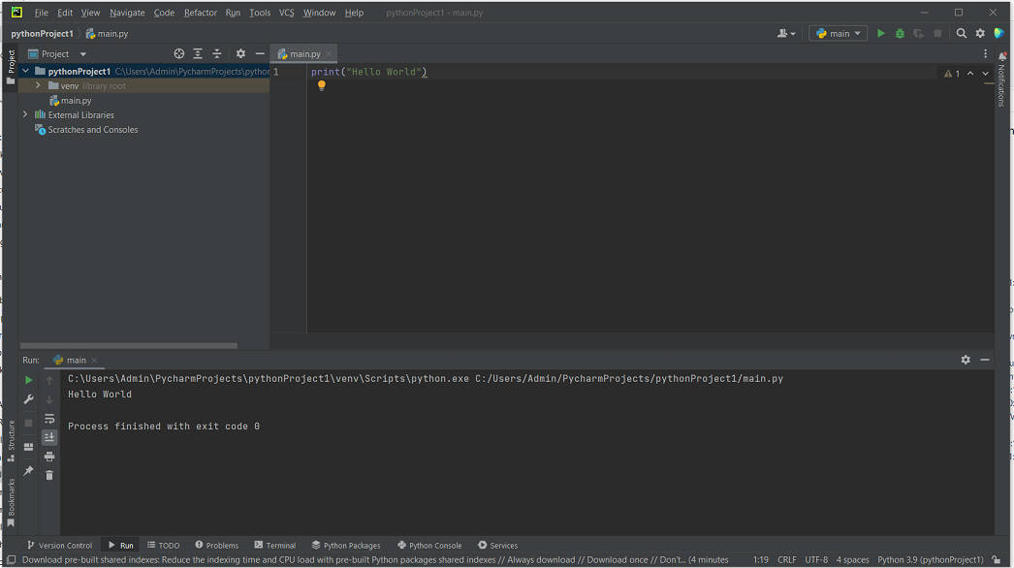
Task: Open the TODO tool window
Action: coord(164,546)
